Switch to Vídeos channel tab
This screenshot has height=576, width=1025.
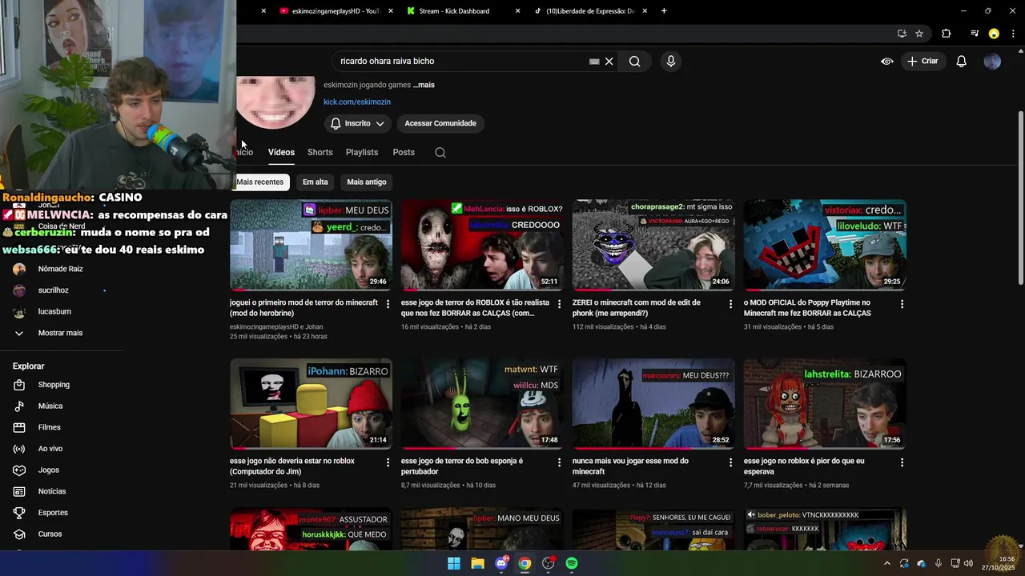[x=281, y=153]
